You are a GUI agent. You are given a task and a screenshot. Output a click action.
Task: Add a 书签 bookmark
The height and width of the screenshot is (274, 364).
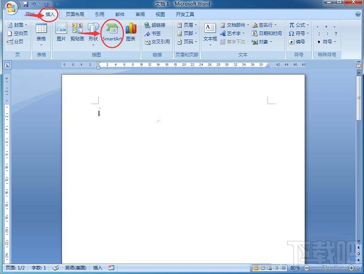(153, 33)
